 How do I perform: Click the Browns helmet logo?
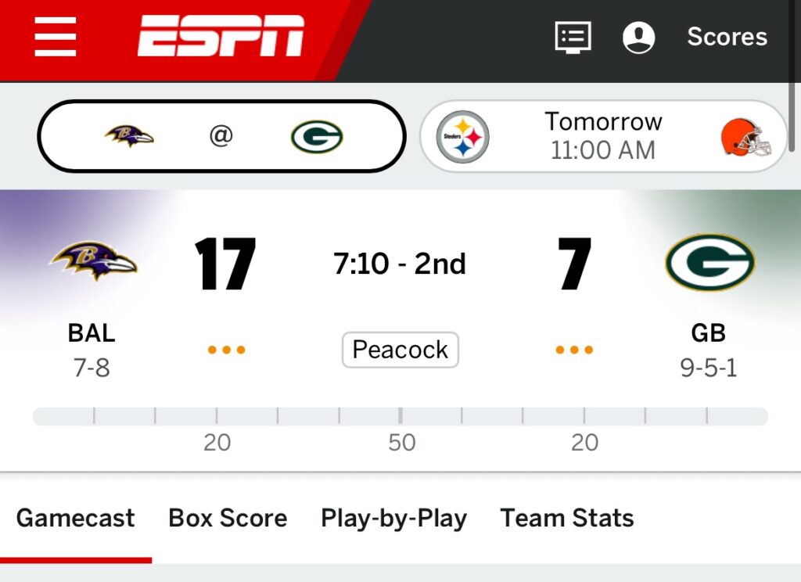745,137
